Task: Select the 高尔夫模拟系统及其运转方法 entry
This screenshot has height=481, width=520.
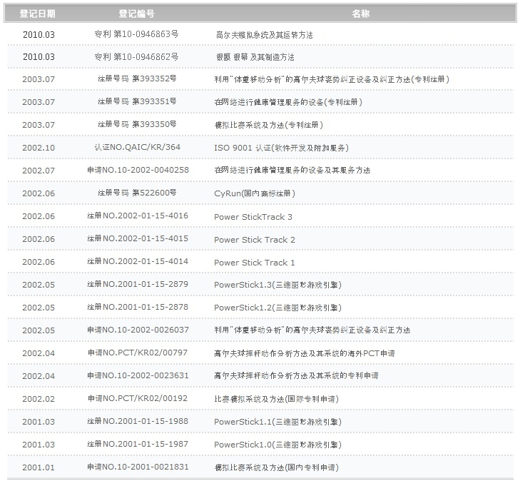Action: 264,34
